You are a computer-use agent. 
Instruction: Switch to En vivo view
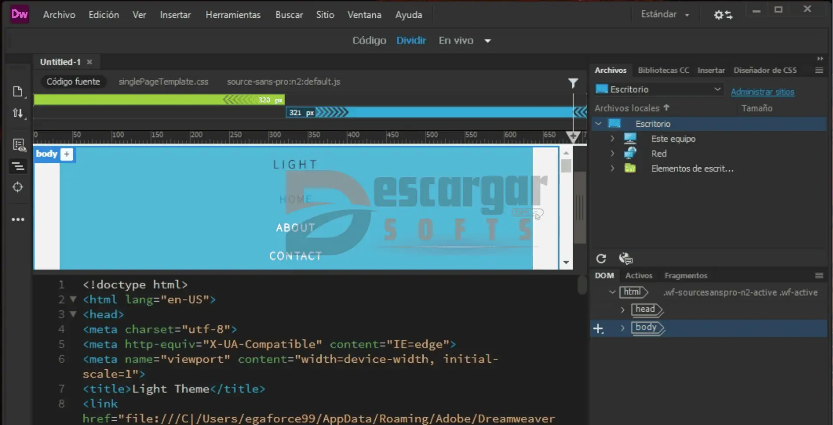pyautogui.click(x=456, y=40)
